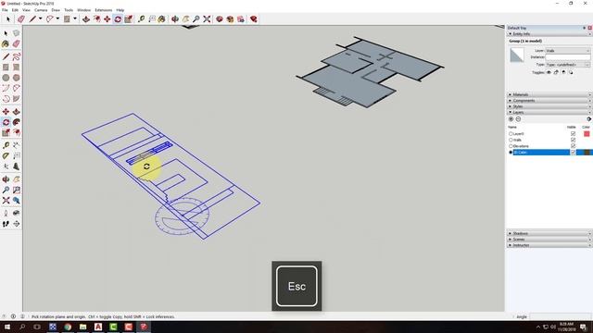Expand the Styles panel
This screenshot has height=333, width=593.
point(549,106)
